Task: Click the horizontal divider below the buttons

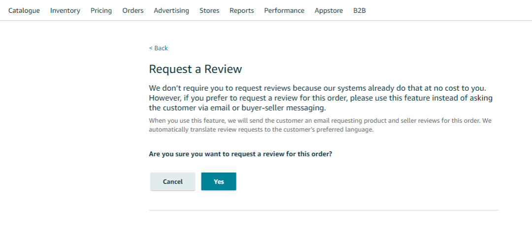Action: 323,210
